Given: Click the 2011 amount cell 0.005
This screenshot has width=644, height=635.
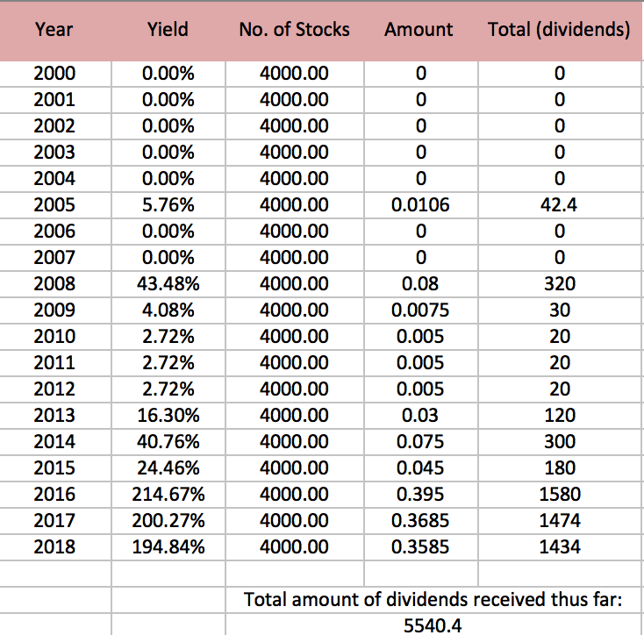Looking at the screenshot, I should (x=420, y=363).
